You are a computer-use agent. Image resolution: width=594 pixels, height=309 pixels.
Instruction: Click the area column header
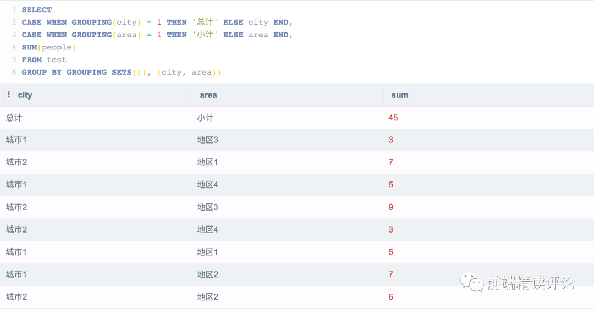tap(208, 95)
